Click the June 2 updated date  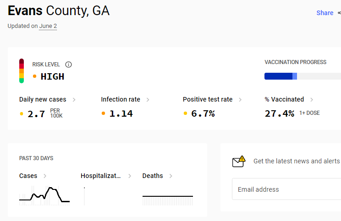48,26
